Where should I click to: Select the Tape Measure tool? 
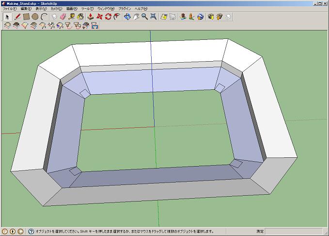(x=71, y=17)
